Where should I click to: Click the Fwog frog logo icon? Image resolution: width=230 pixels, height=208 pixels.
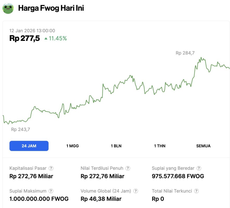tap(8, 8)
